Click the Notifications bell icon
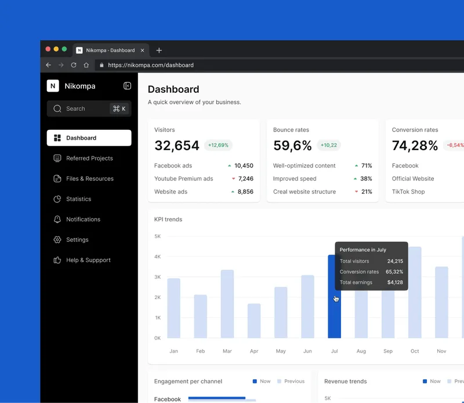The height and width of the screenshot is (403, 464). (57, 219)
